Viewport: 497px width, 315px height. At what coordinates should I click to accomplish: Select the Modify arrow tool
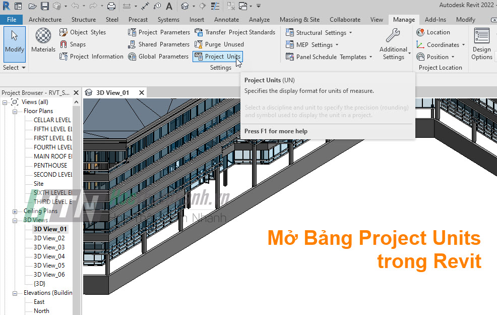[15, 44]
